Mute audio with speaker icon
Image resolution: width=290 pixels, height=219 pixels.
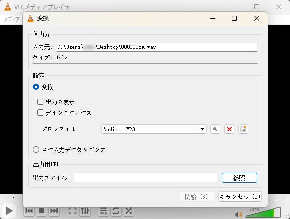tap(239, 214)
